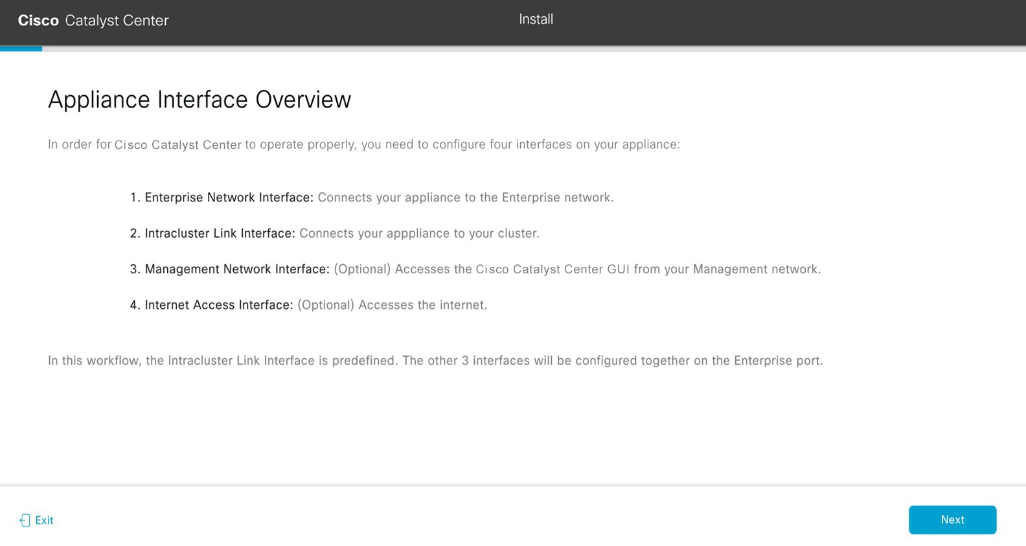Screen dimensions: 1026x546
Task: Click the Appliance Interface Overview heading
Action: (x=199, y=100)
